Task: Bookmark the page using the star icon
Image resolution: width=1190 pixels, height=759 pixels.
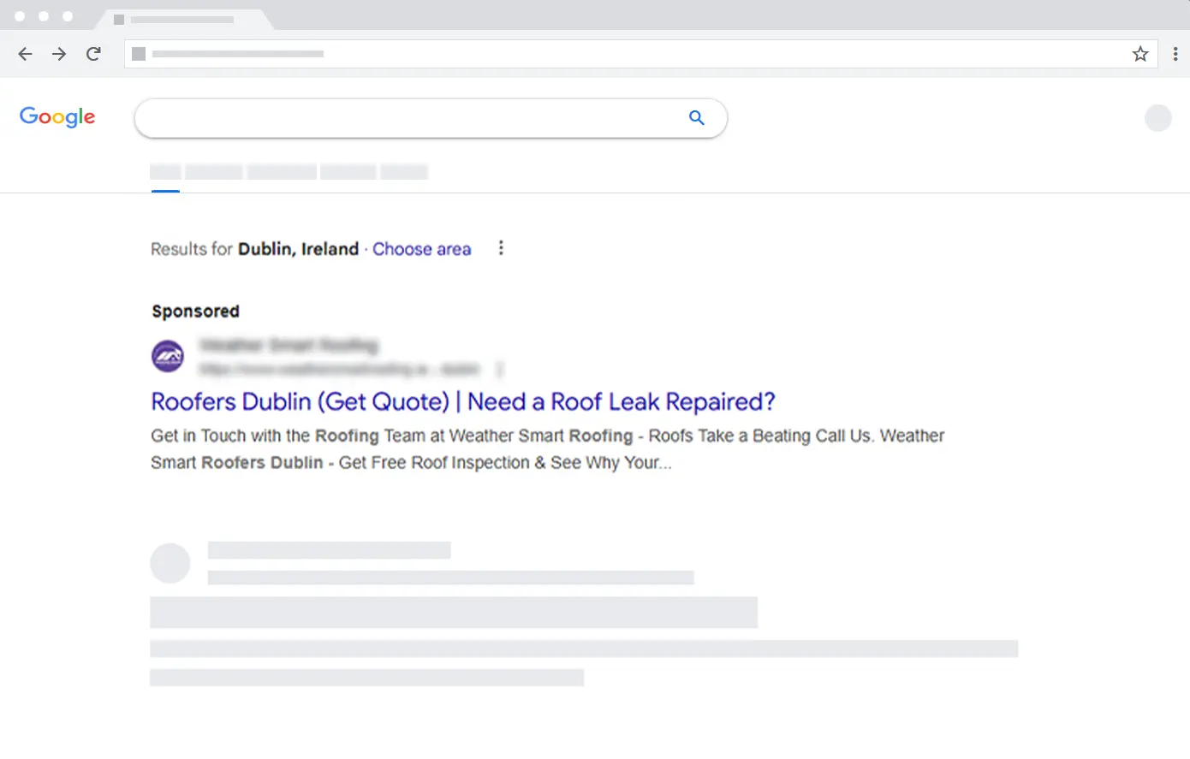Action: click(1139, 54)
